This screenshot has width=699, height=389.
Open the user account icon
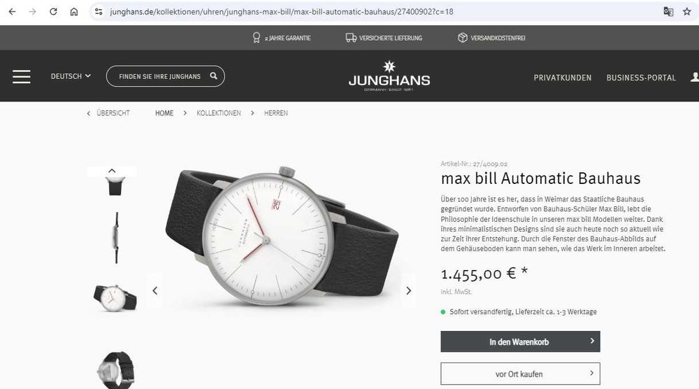click(695, 77)
